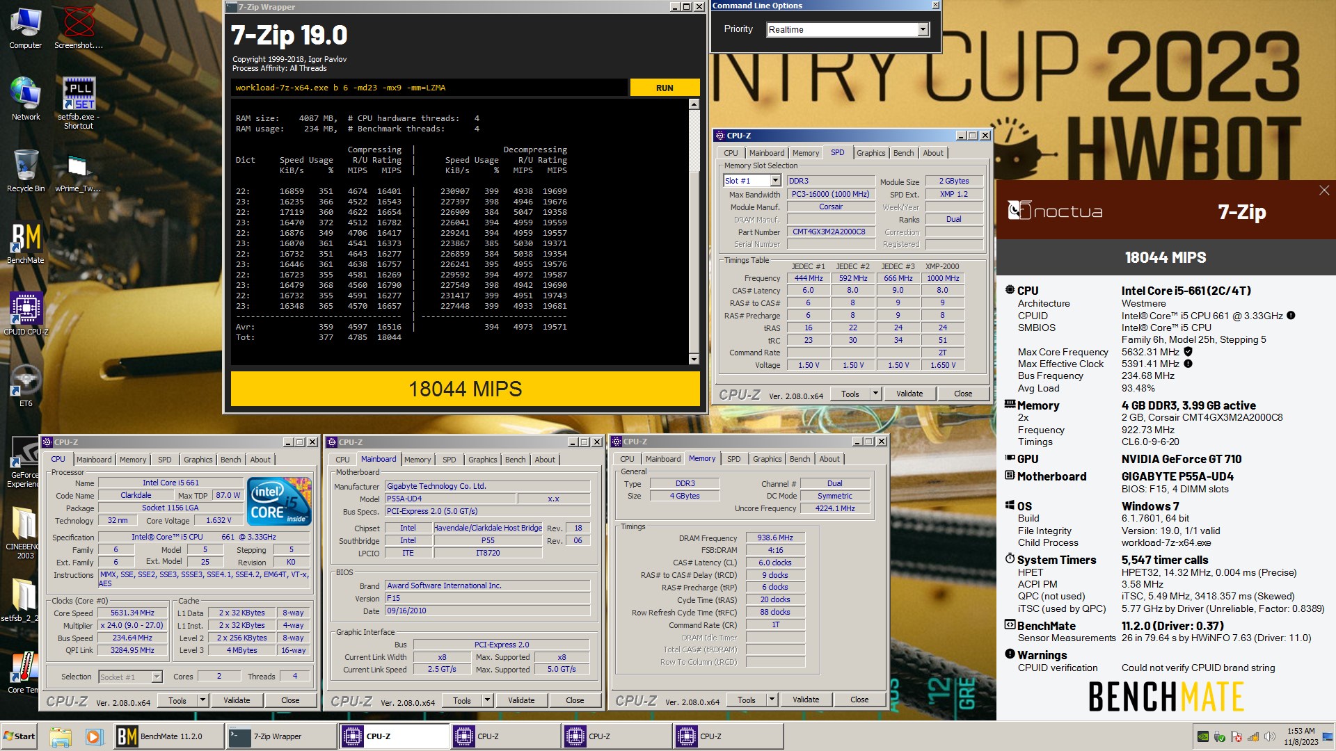Select Memory tab in SPD CPU-Z window

[x=805, y=153]
